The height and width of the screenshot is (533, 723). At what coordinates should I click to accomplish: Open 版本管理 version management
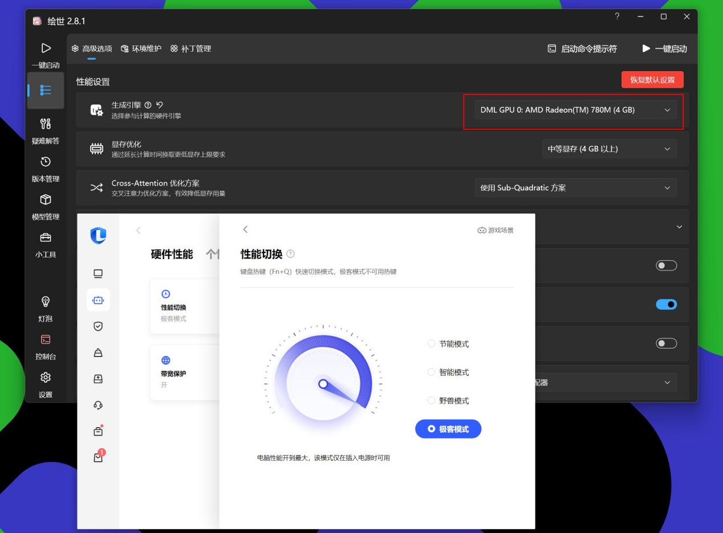coord(46,169)
